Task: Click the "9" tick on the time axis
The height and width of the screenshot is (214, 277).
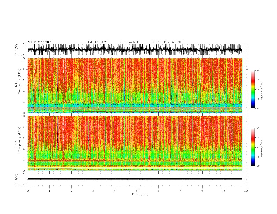Action: coord(224,191)
